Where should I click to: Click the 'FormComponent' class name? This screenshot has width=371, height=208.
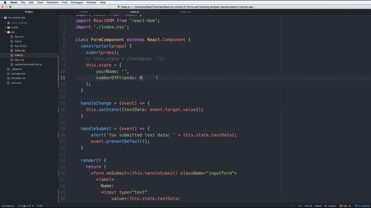click(x=107, y=40)
